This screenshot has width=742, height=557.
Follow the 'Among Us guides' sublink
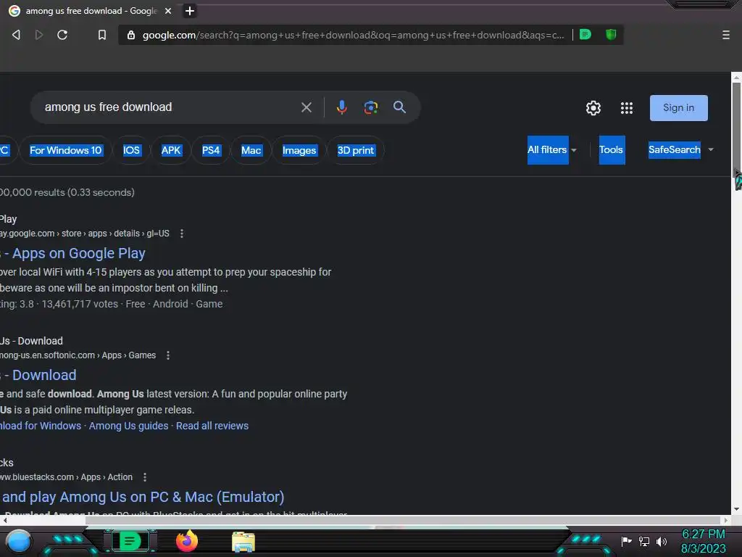coord(129,426)
